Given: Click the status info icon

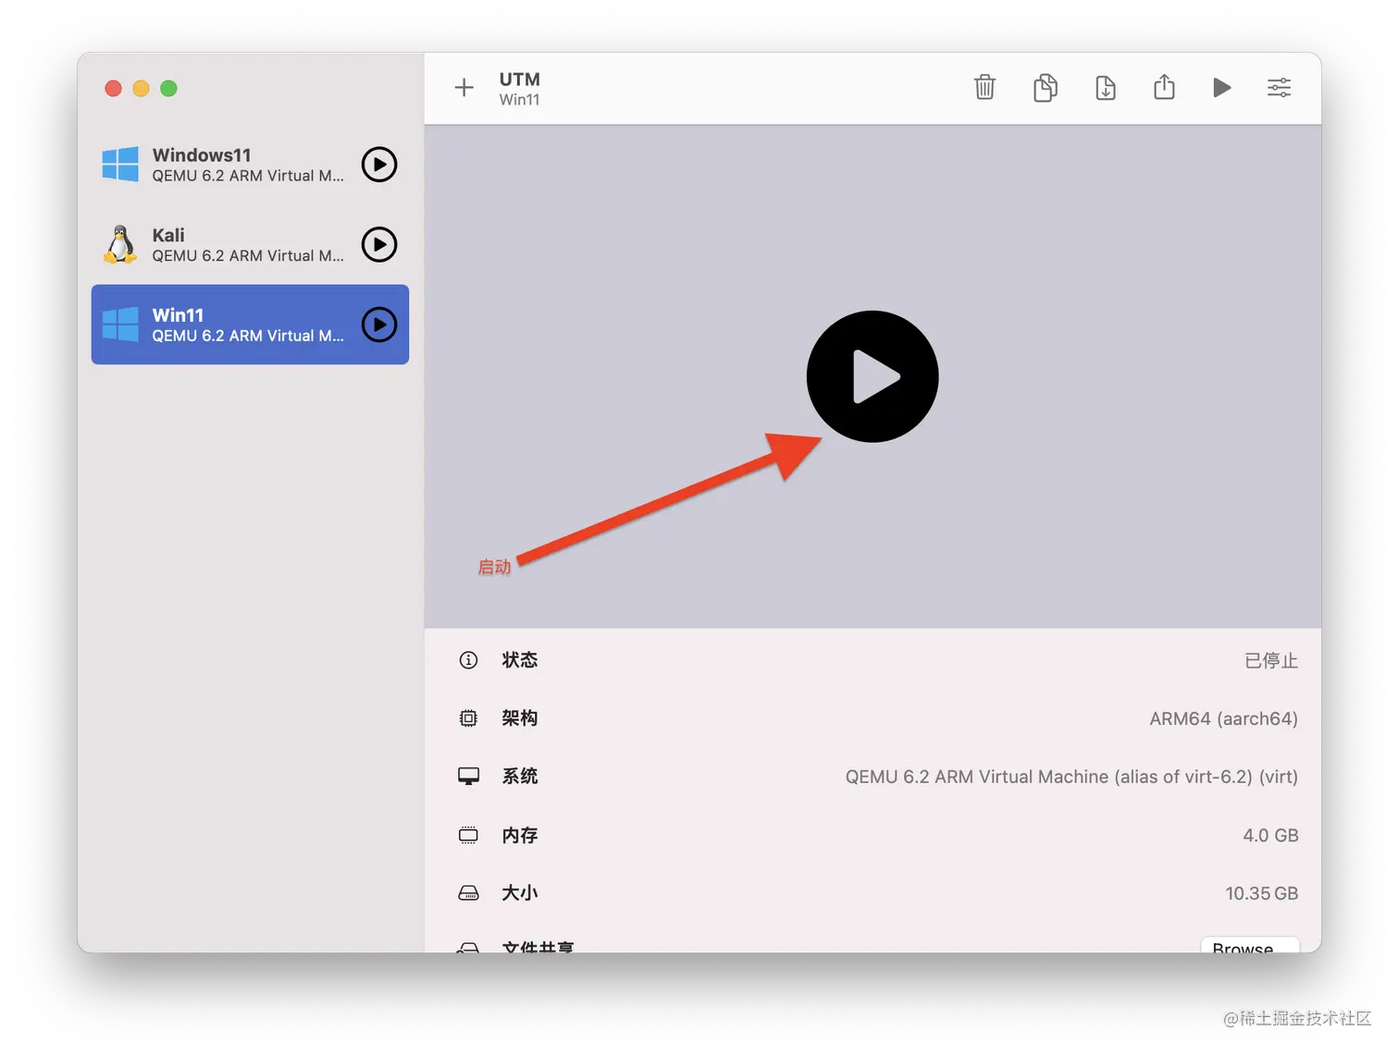Looking at the screenshot, I should [469, 660].
